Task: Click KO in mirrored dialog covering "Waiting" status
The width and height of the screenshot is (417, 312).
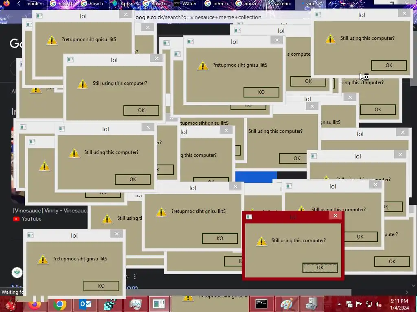Action: [x=101, y=286]
